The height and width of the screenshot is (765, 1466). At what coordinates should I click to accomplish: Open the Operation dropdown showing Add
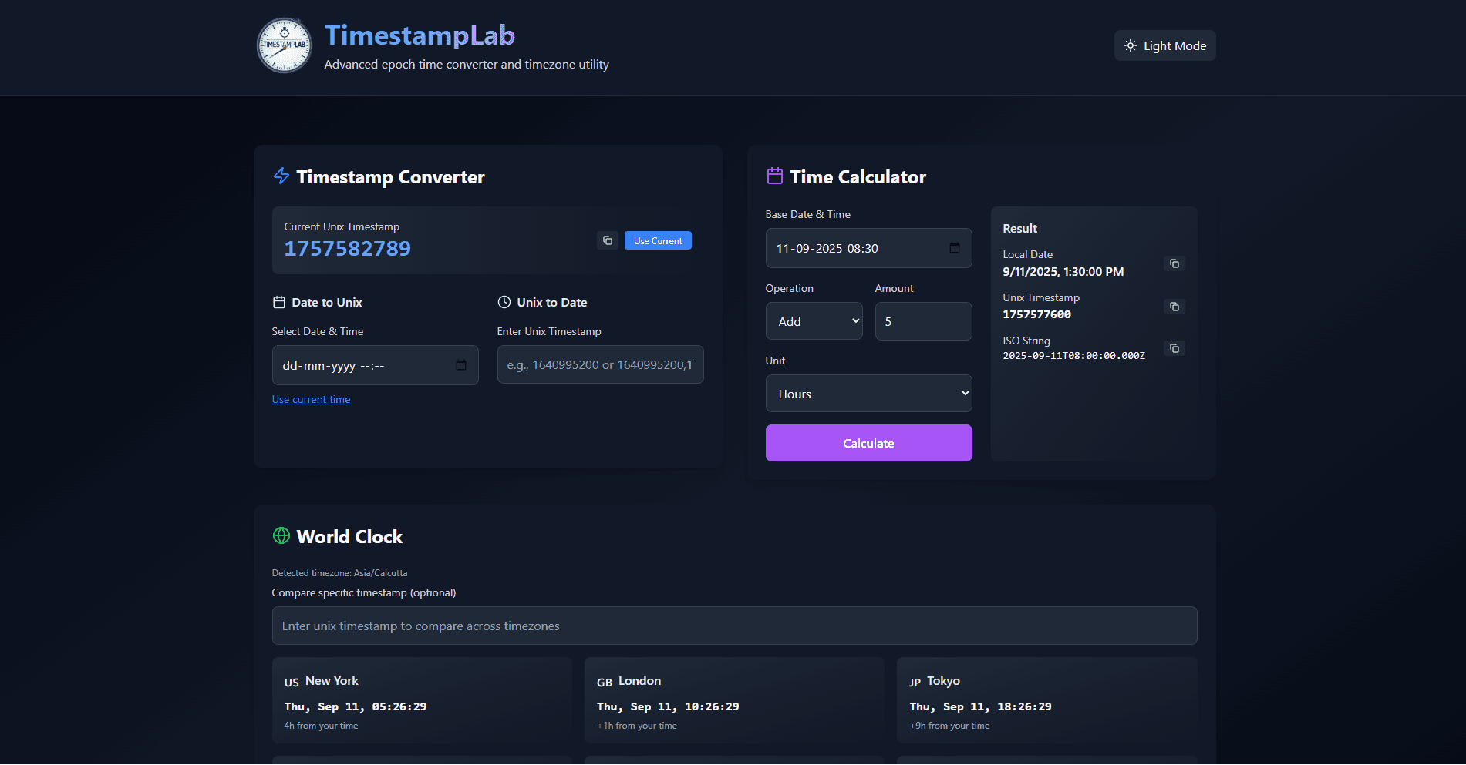[814, 320]
